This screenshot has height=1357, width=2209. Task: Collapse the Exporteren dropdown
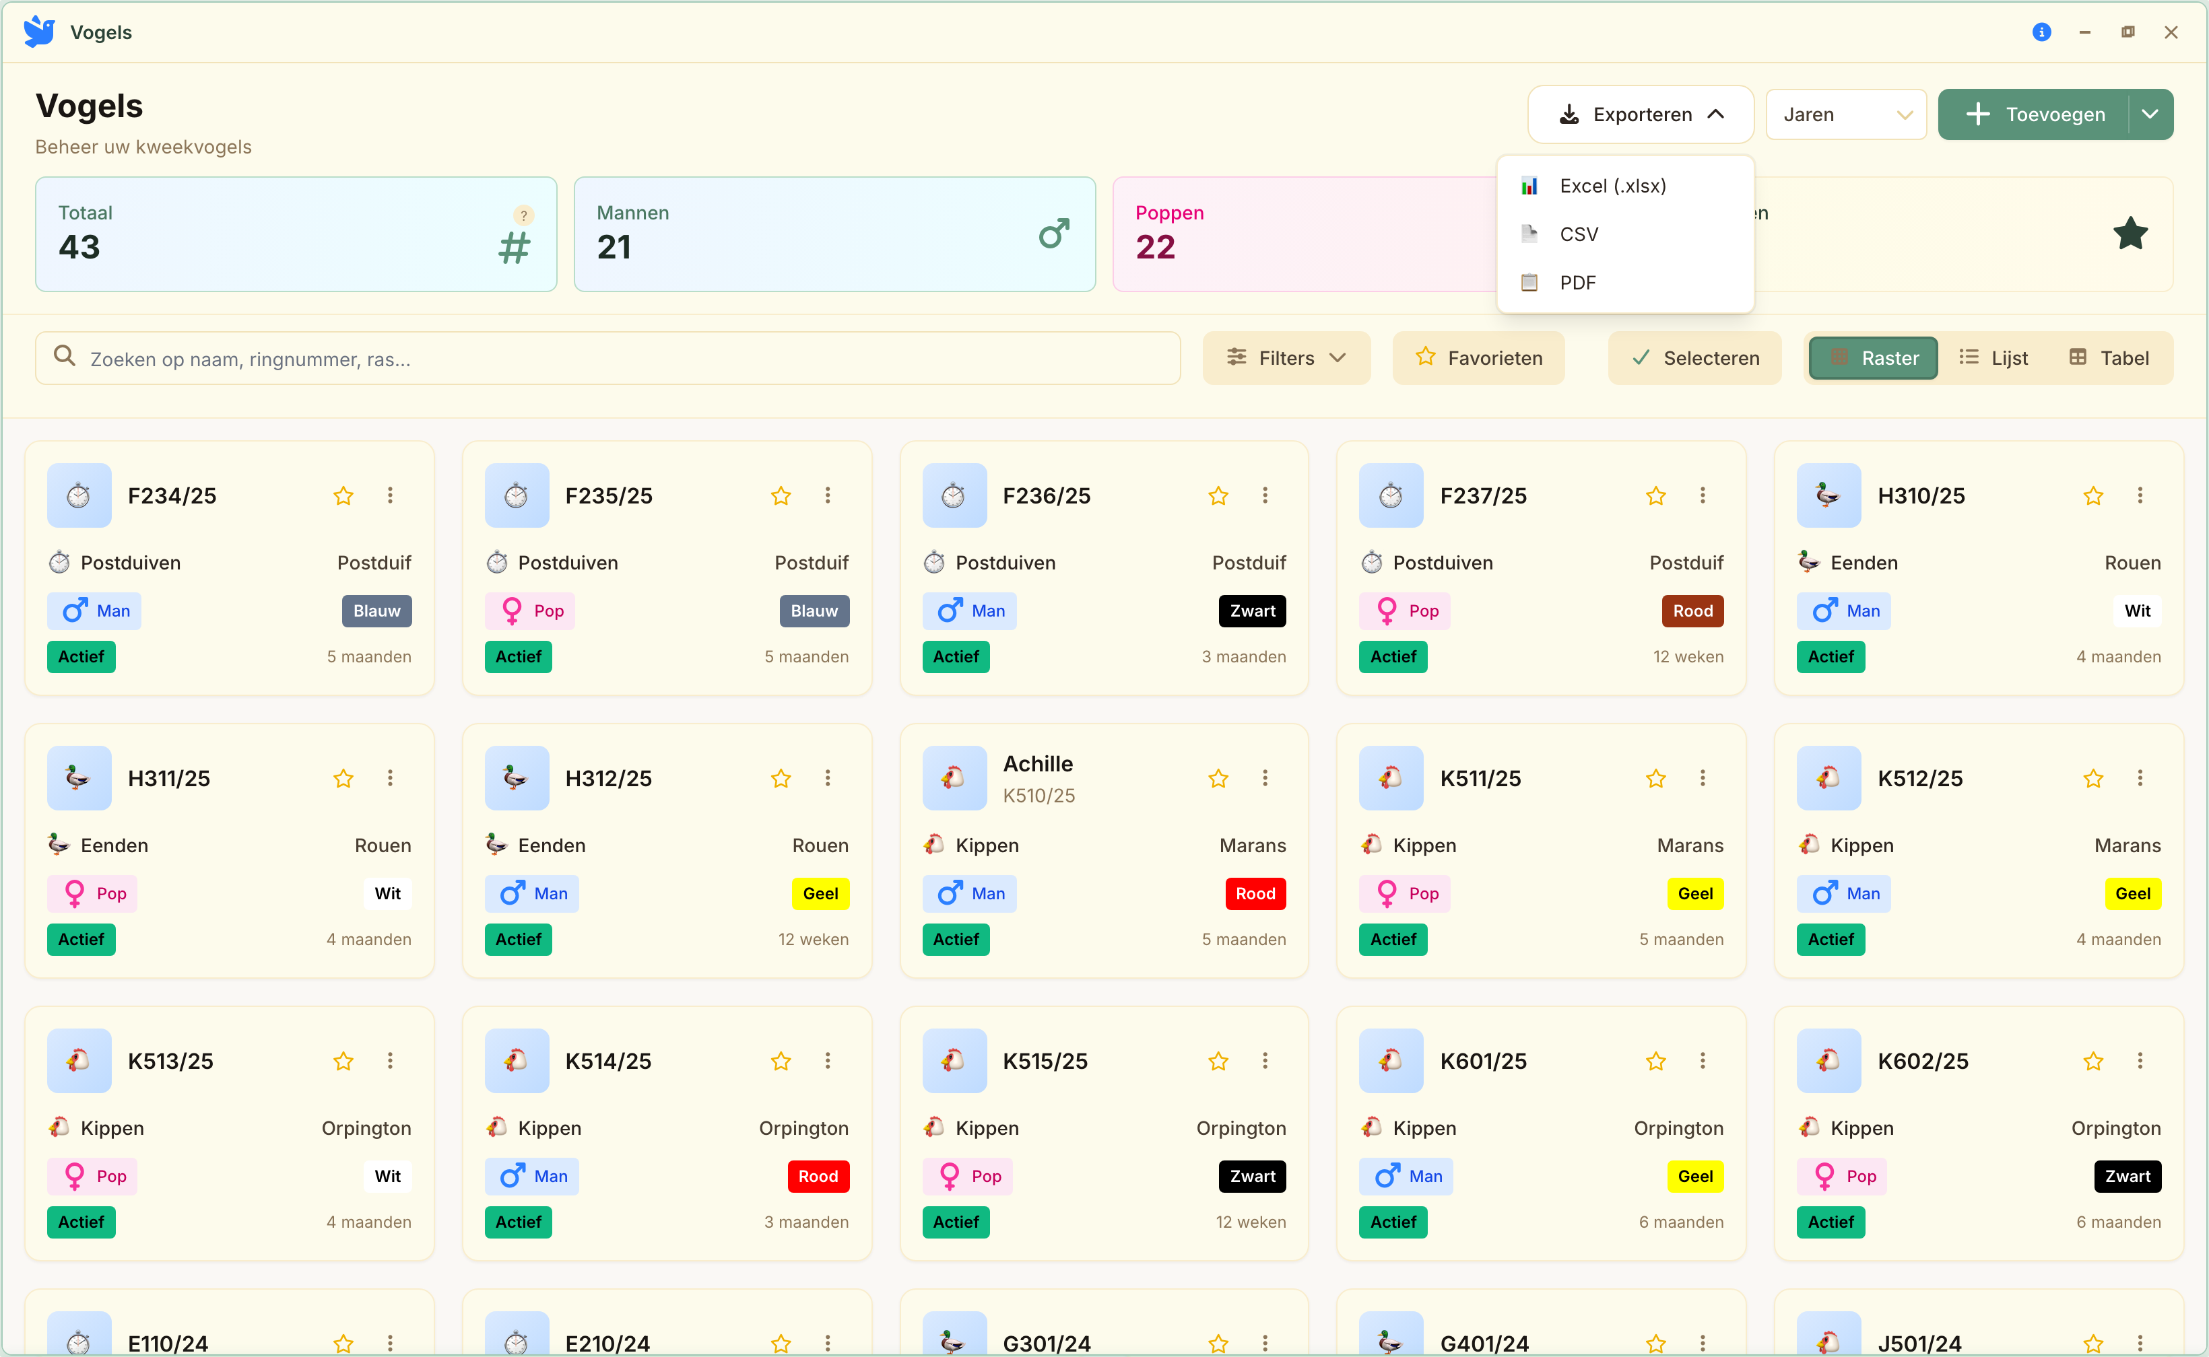click(x=1641, y=114)
